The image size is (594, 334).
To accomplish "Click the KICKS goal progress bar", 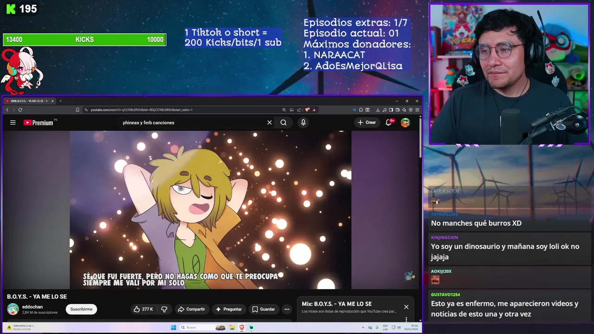I will [84, 40].
